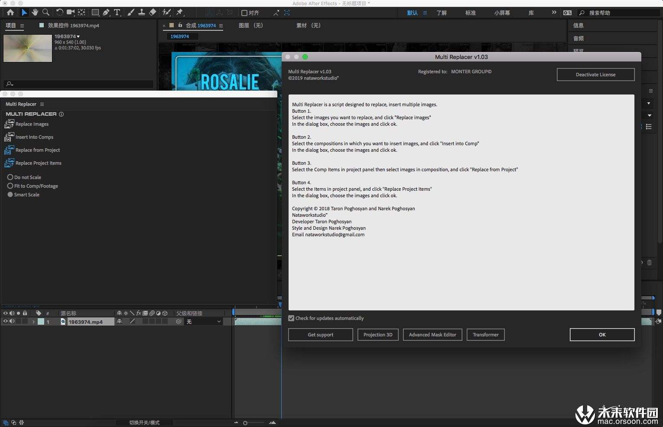Click the Get support button
The image size is (663, 427).
click(x=320, y=335)
